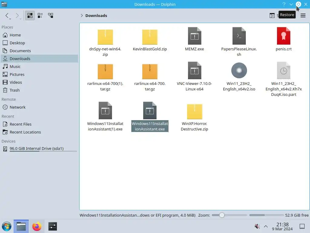Switch to Icons view mode
Screen dimensions: 310x233
click(30, 15)
